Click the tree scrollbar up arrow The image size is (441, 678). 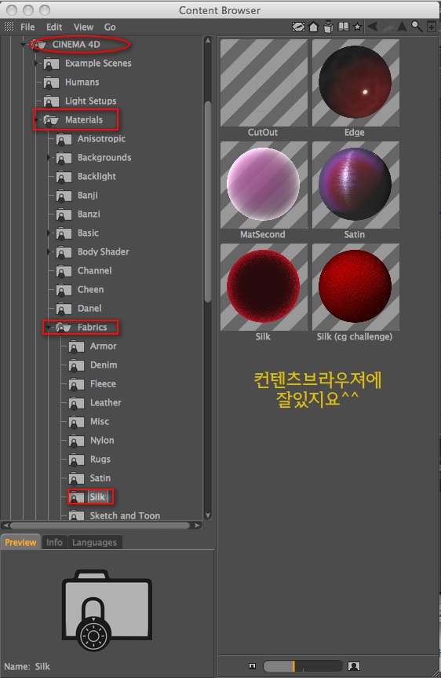click(208, 41)
